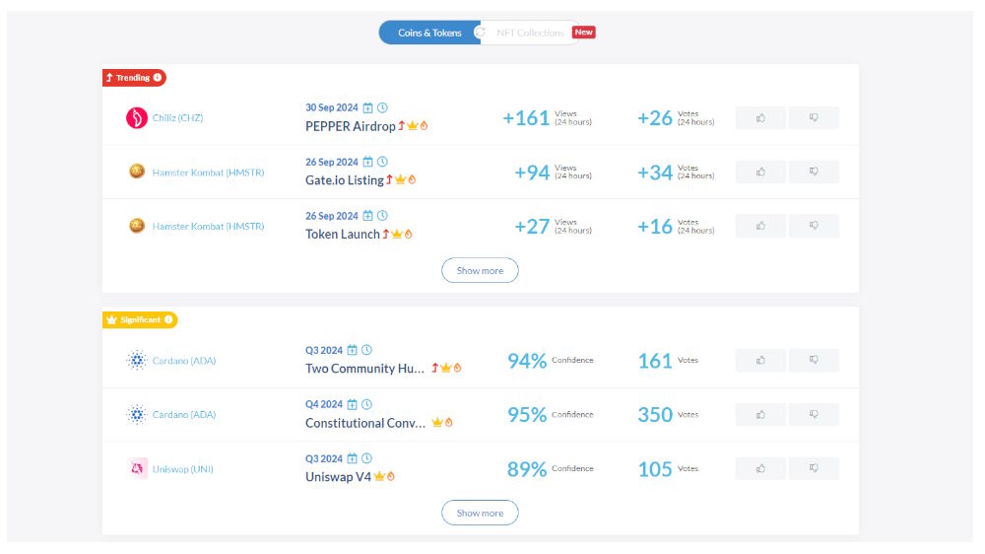Screen dimensions: 985x554
Task: Add the Two Community Hubs Q3 date to calendar
Action: click(353, 350)
